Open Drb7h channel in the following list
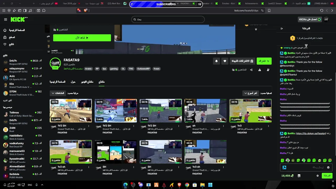The width and height of the screenshot is (336, 189). point(22,62)
